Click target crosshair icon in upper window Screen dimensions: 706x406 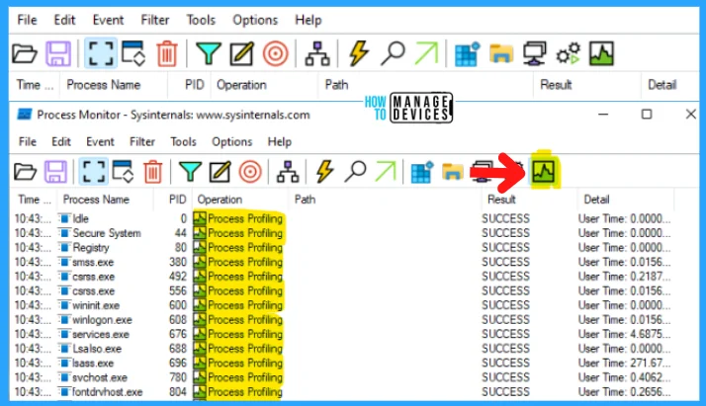(275, 54)
